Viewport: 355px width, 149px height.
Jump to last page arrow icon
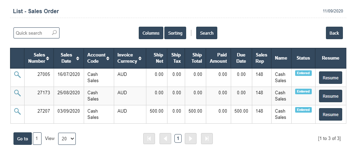point(207,139)
